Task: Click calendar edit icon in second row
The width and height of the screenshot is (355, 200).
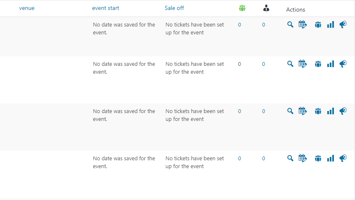Action: click(x=303, y=64)
